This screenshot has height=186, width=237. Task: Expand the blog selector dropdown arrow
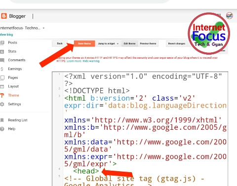point(43,28)
